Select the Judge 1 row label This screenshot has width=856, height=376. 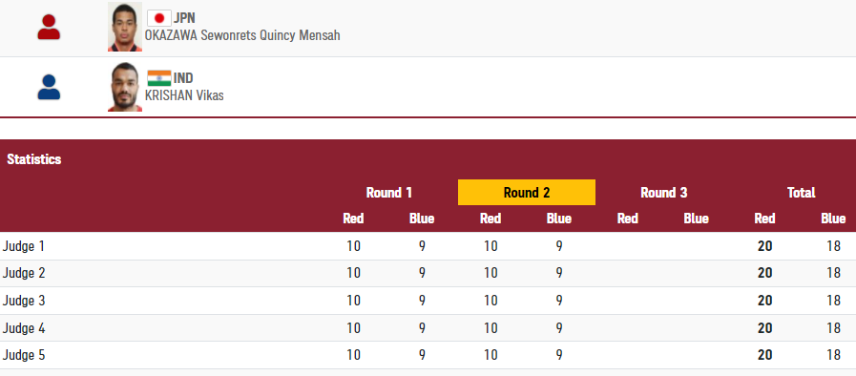click(24, 246)
